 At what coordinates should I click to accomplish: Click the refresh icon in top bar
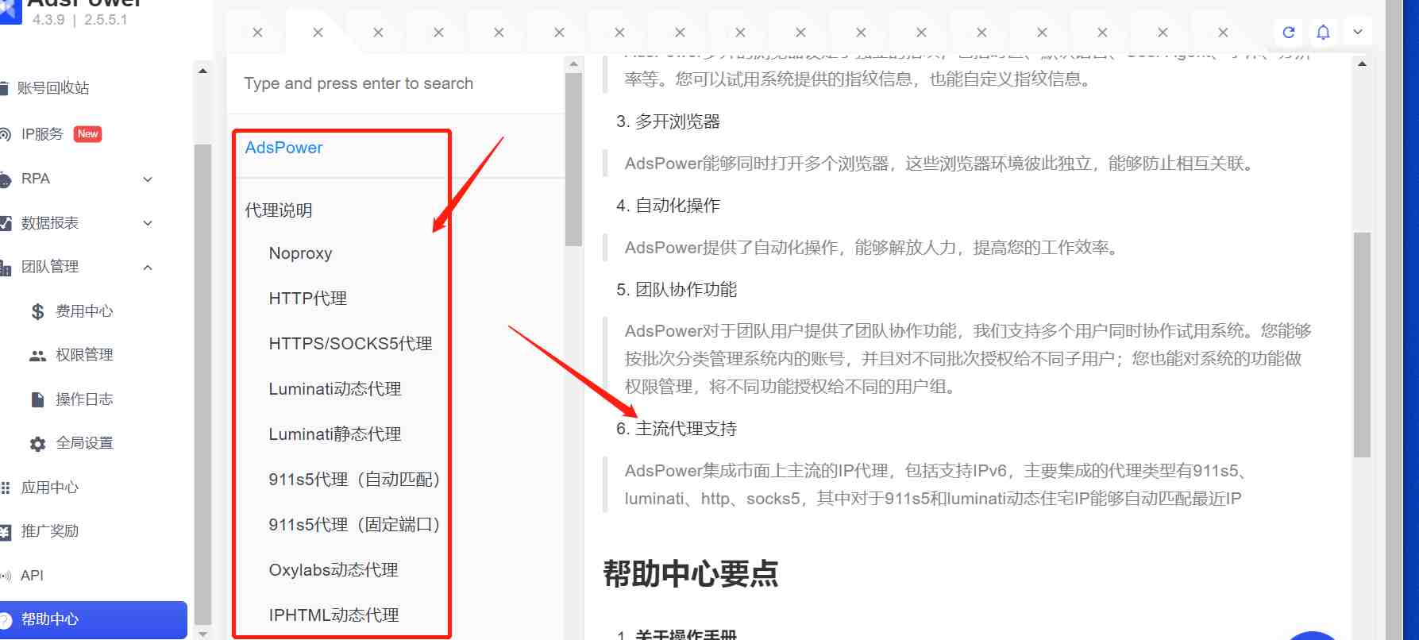[1289, 33]
